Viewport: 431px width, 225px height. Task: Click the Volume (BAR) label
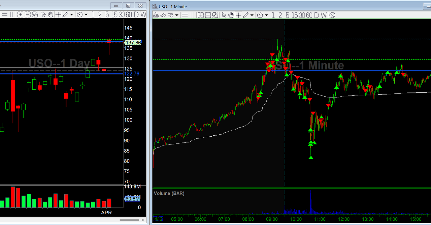click(169, 193)
